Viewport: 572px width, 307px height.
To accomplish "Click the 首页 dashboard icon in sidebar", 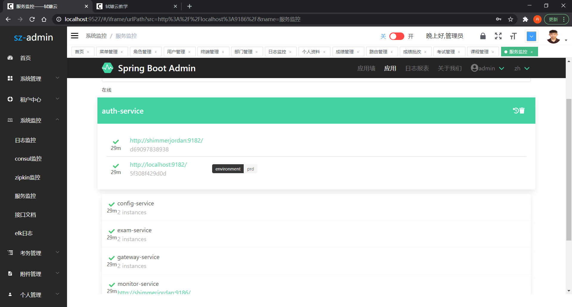I will tap(10, 58).
